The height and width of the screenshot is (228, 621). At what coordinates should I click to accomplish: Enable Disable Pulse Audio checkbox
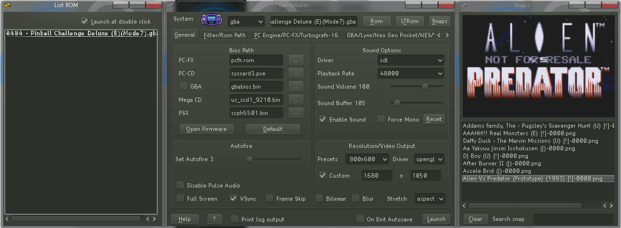(x=180, y=185)
